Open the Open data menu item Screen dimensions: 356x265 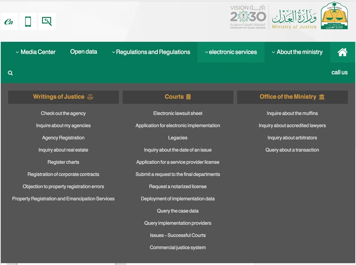point(84,52)
